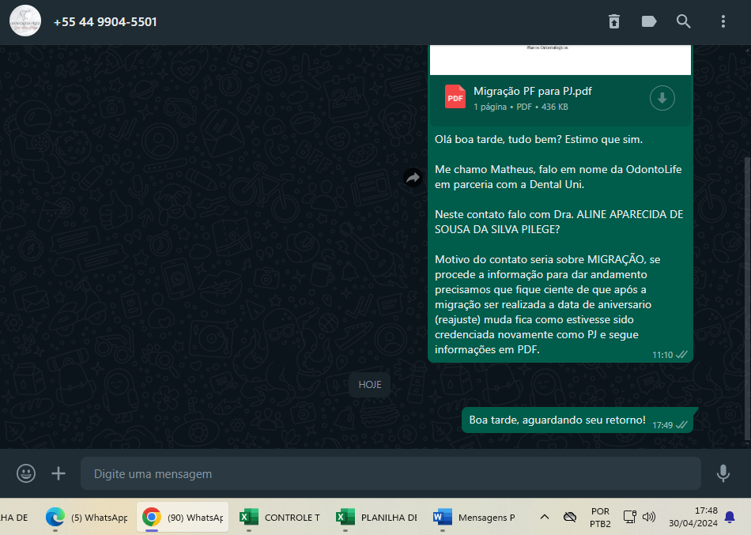
Task: Open the contact profile picture
Action: pyautogui.click(x=25, y=21)
